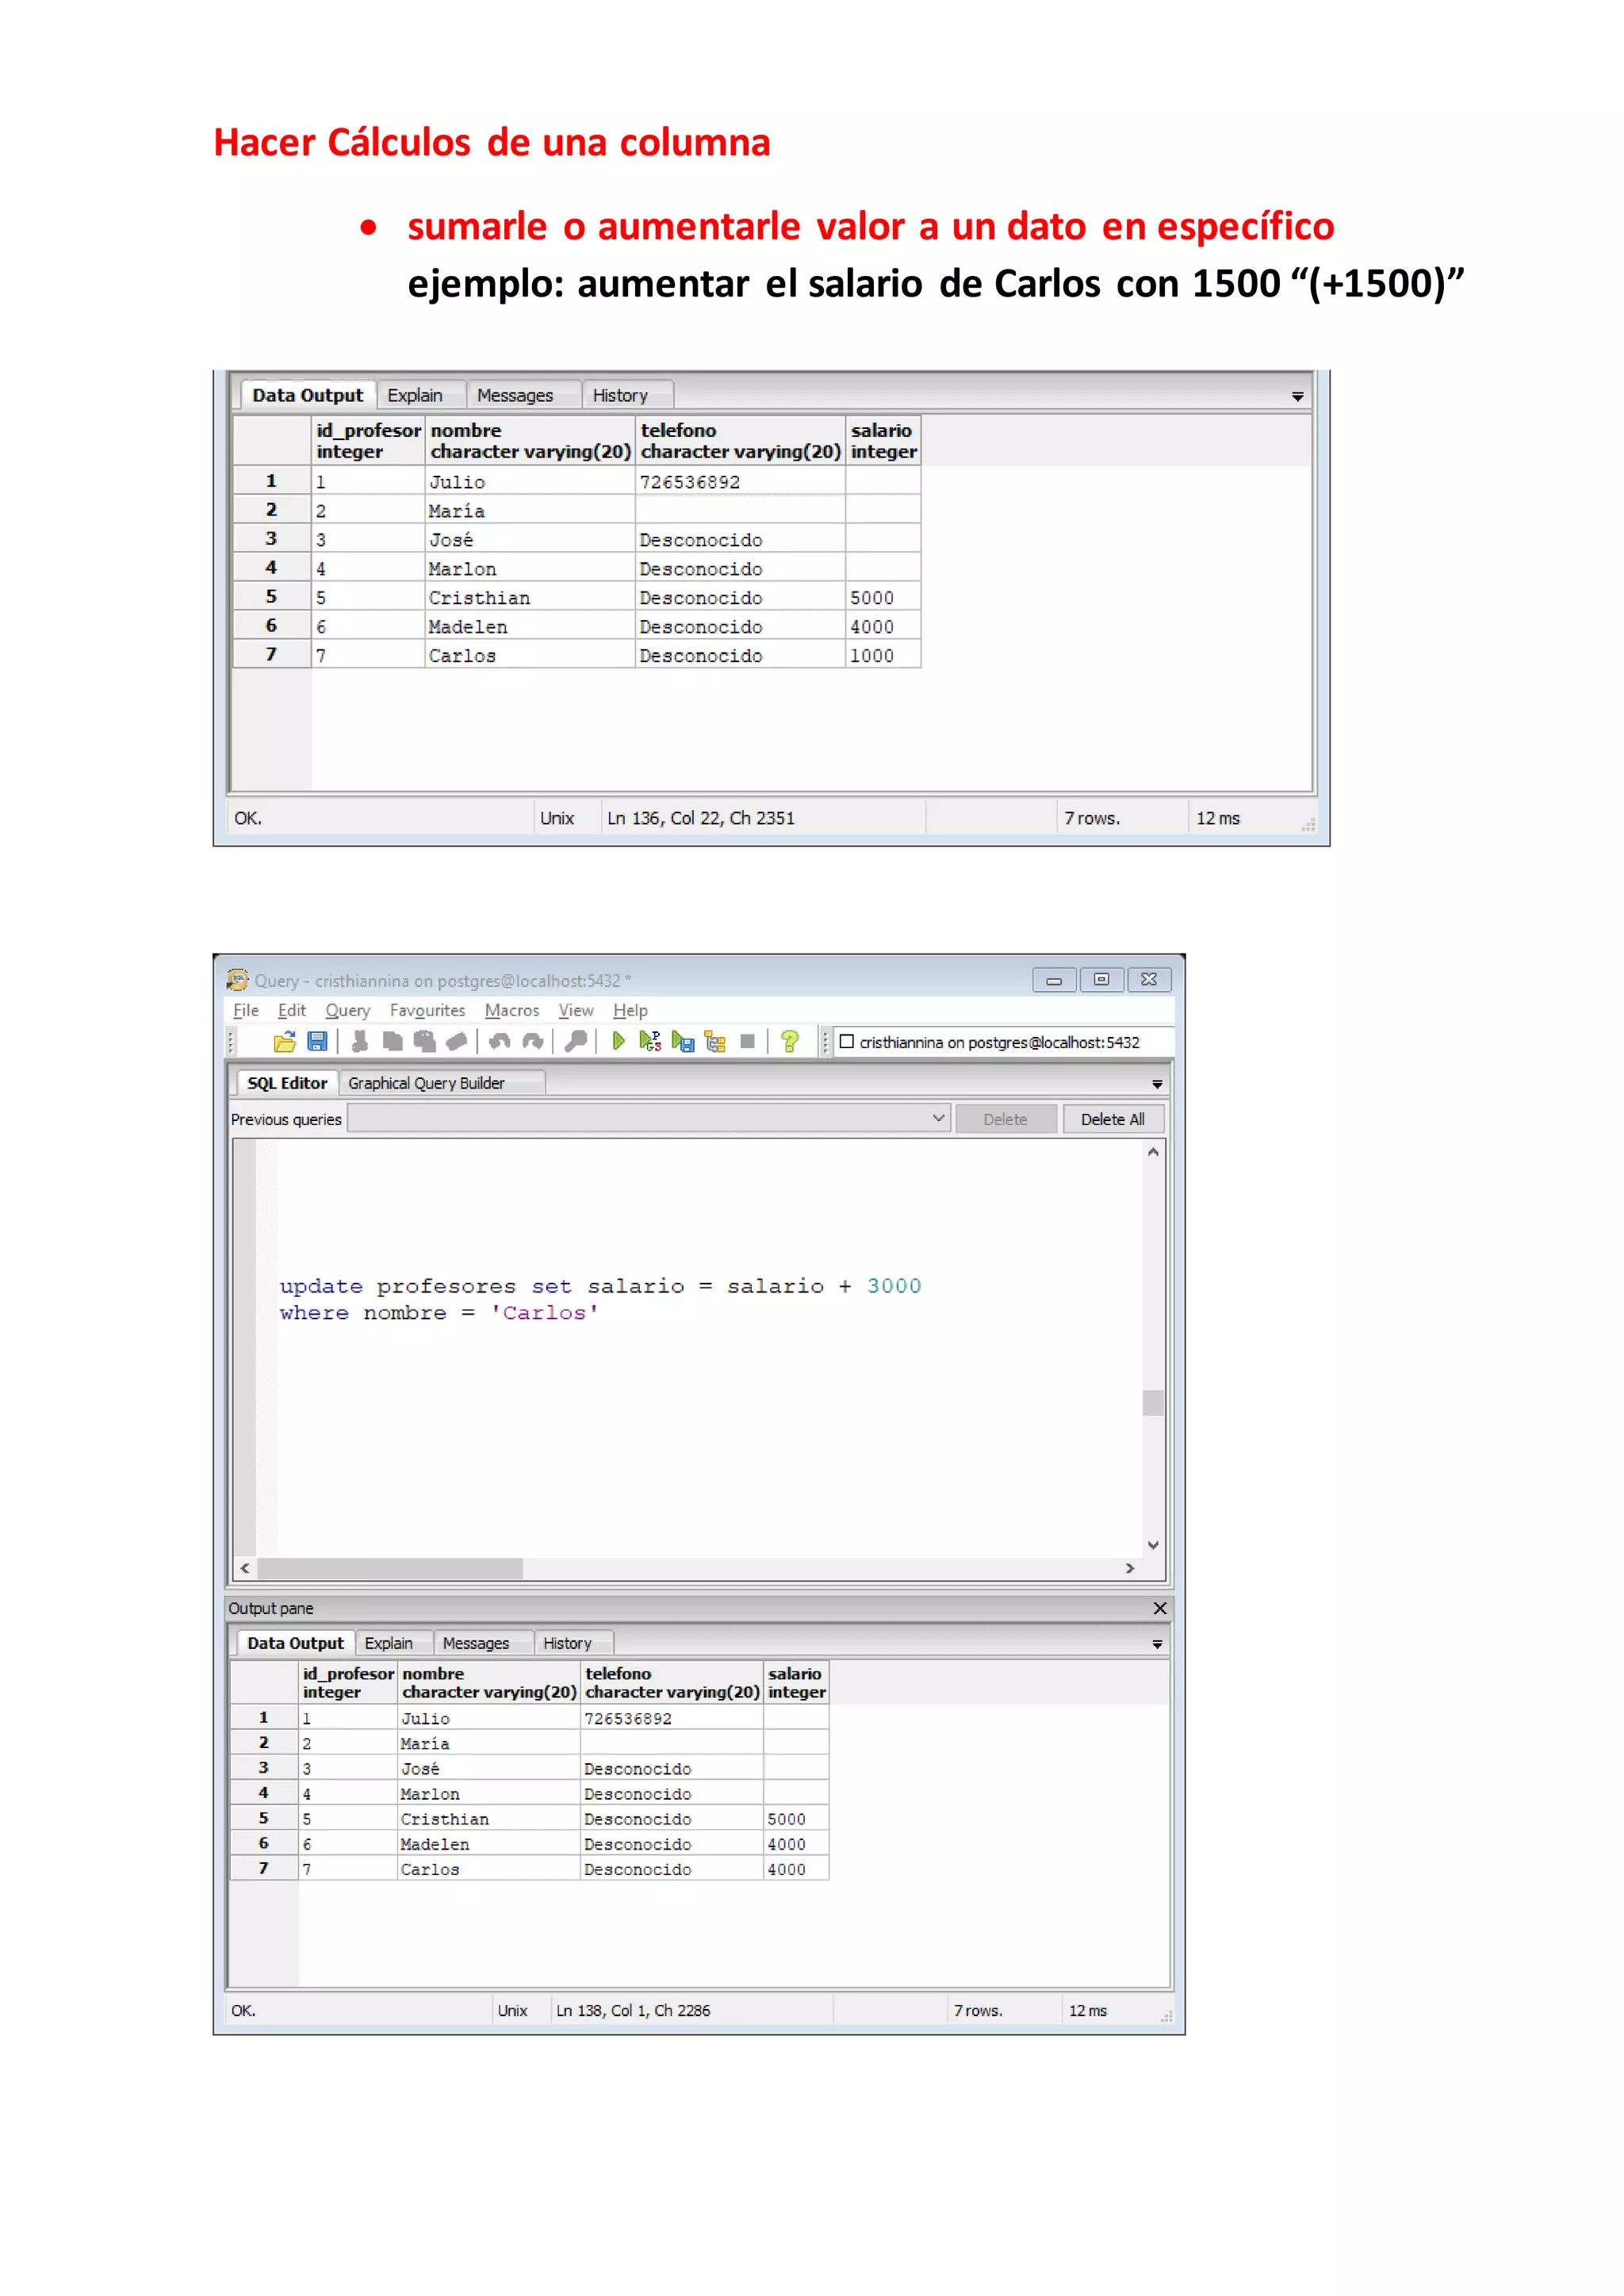Click the Clear eraser toolbar icon
Viewport: 1624px width, 2296px height.
pyautogui.click(x=457, y=1042)
